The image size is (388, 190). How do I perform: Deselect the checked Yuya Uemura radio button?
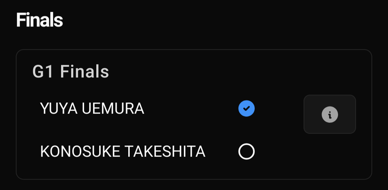(246, 109)
